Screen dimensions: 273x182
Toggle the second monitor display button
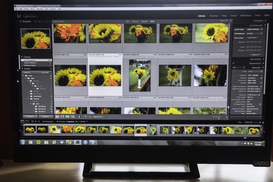click(27, 121)
